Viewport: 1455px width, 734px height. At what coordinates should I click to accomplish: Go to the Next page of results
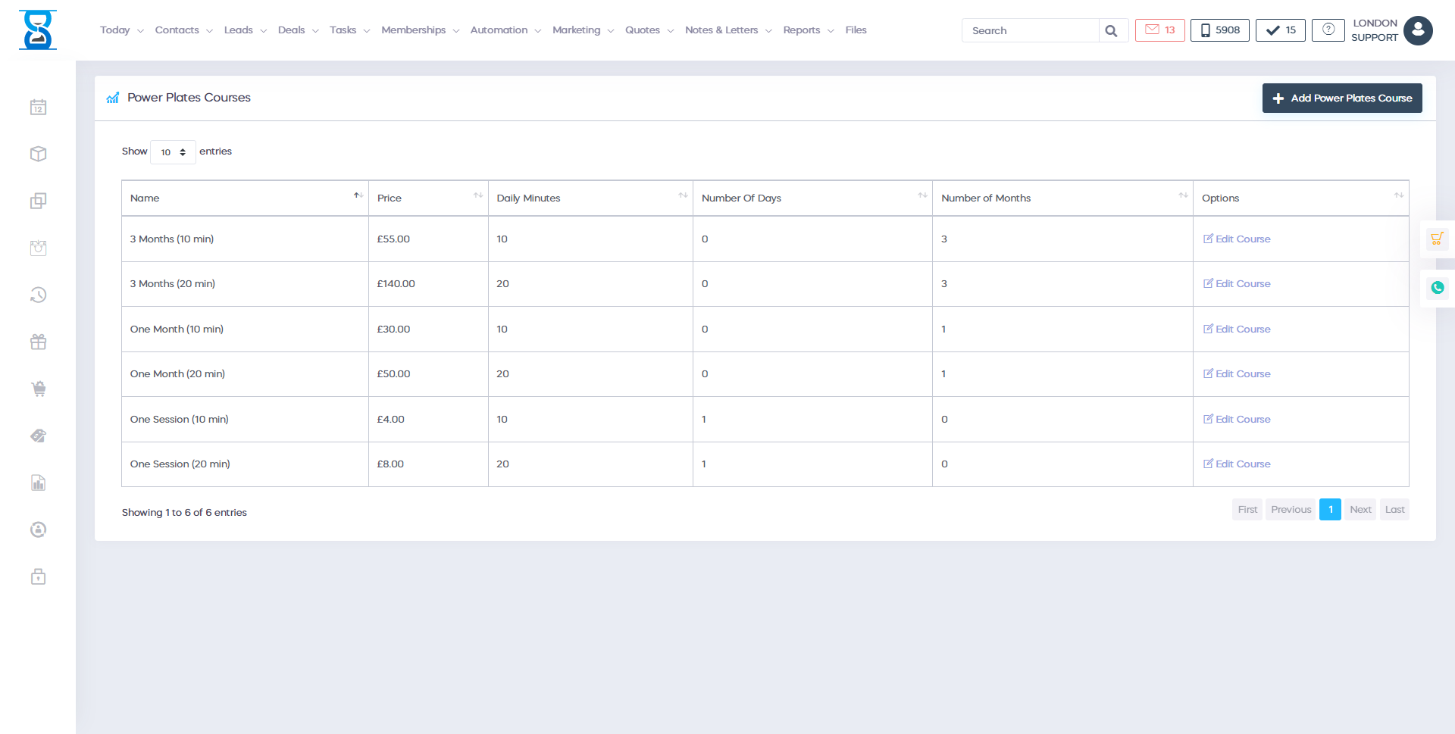[x=1360, y=510]
